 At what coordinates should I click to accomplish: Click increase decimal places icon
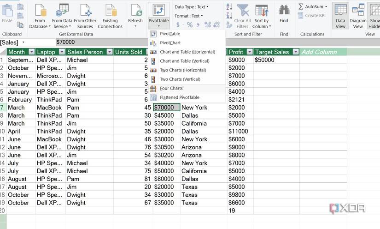[207, 25]
